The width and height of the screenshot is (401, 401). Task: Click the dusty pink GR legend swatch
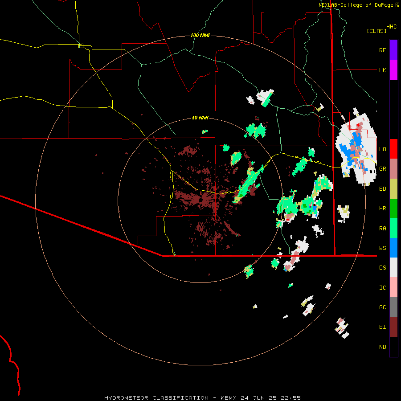point(393,169)
